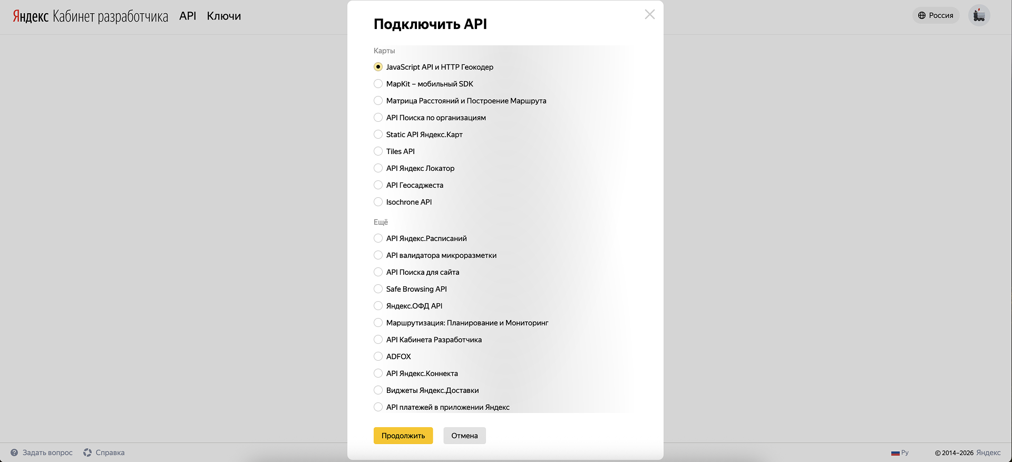Select API Кабинета Разработчика option
The width and height of the screenshot is (1012, 462).
pos(378,340)
